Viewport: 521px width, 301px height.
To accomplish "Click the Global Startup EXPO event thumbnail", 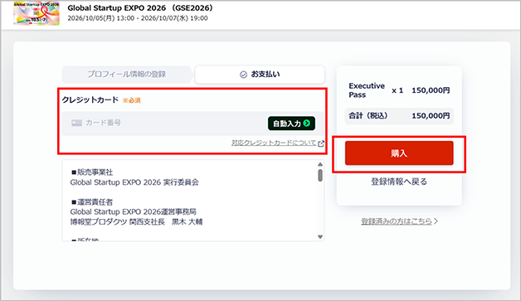I will click(x=37, y=13).
